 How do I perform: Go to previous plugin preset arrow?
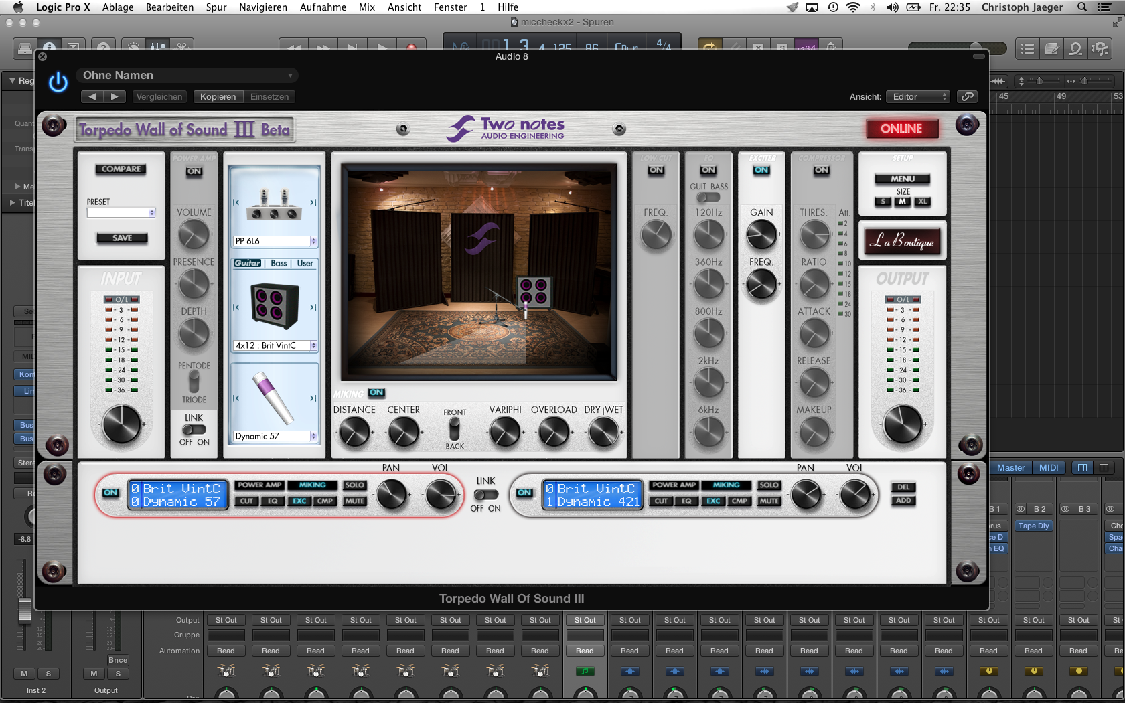92,96
